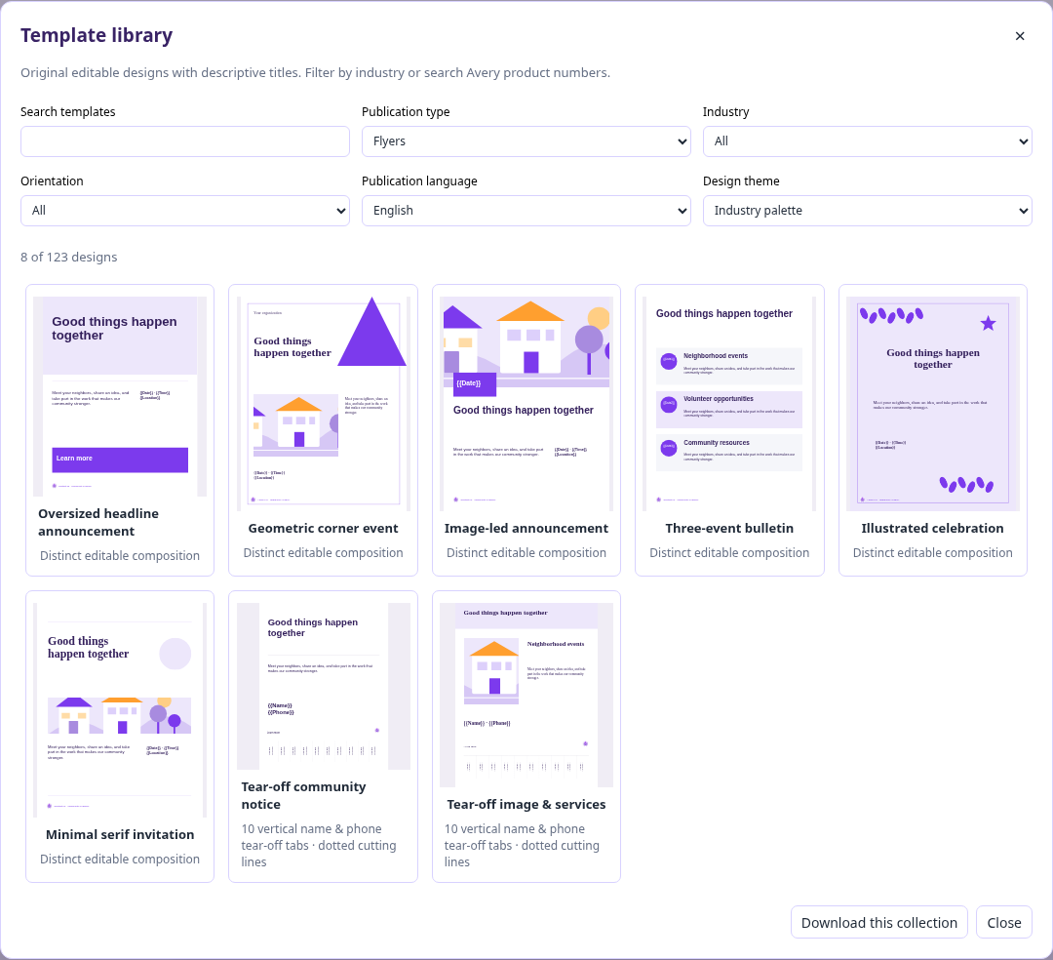Select the Tear-off community notice preview
This screenshot has height=960, width=1053.
323,686
